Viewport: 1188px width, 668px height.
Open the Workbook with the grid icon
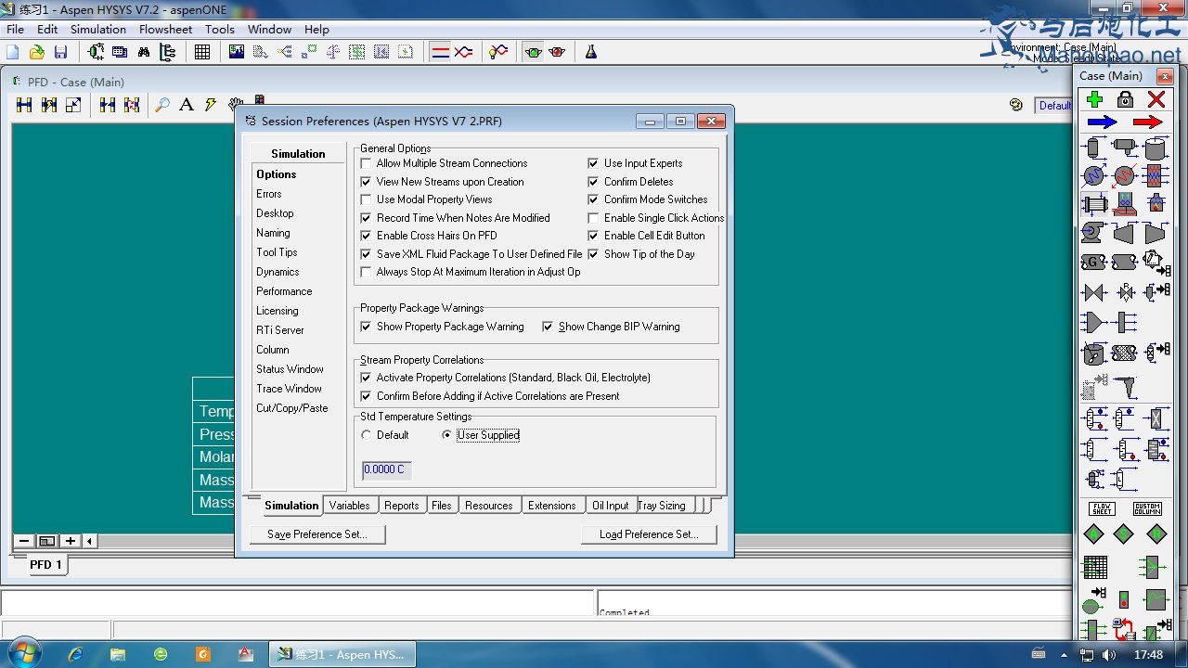pos(201,52)
